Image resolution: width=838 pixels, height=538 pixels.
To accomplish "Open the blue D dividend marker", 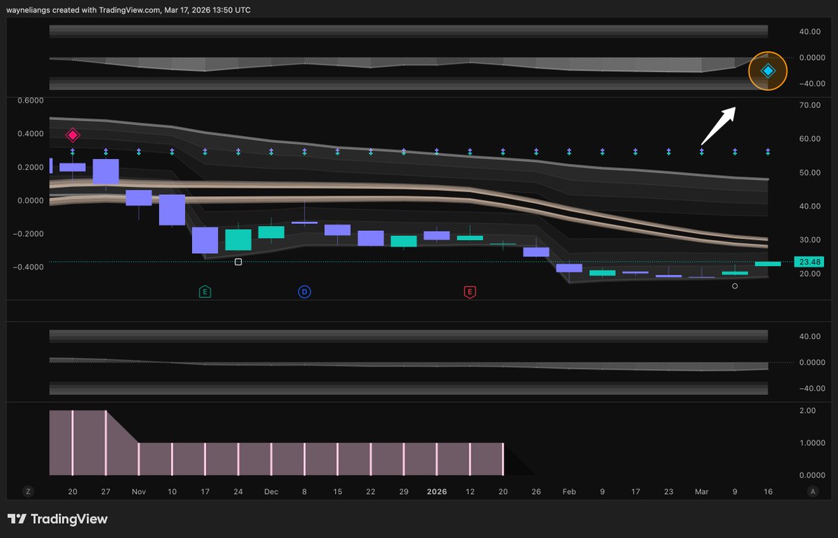I will 304,292.
